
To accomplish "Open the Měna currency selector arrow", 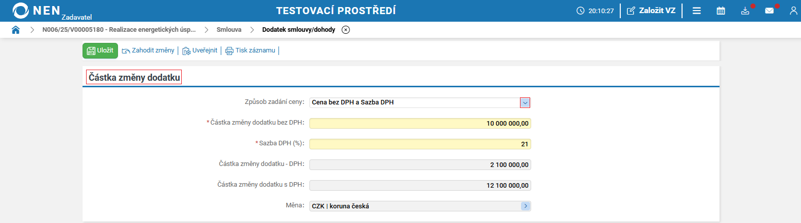I will pyautogui.click(x=526, y=206).
